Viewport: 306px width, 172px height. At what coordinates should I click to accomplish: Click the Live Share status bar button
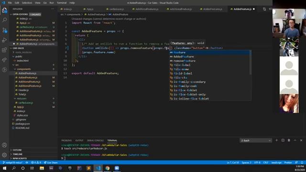point(51,162)
